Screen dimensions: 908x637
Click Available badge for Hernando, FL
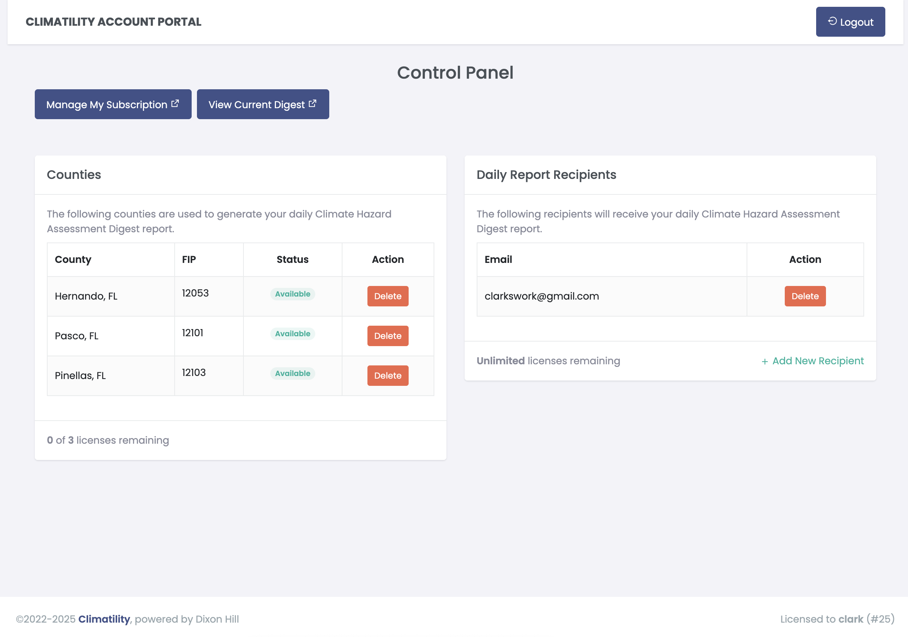click(x=292, y=294)
